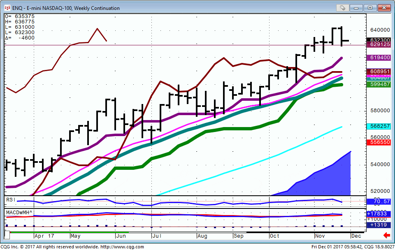Click the 580000 price axis label
Image resolution: width=395 pixels, height=250 pixels.
pos(380,111)
